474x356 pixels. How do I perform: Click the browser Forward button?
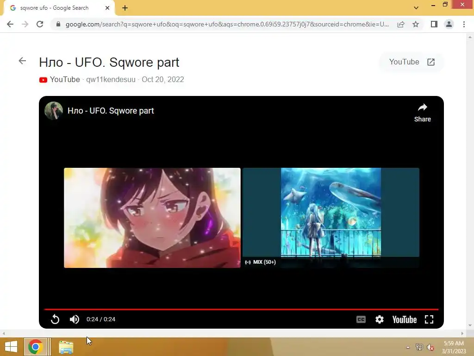point(25,24)
